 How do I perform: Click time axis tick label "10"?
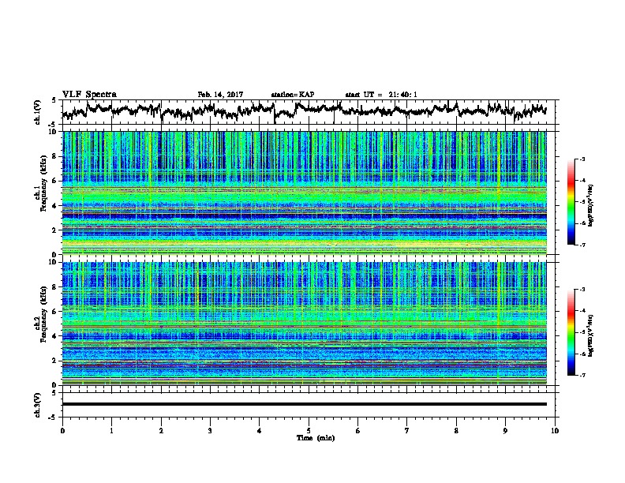[x=555, y=431]
